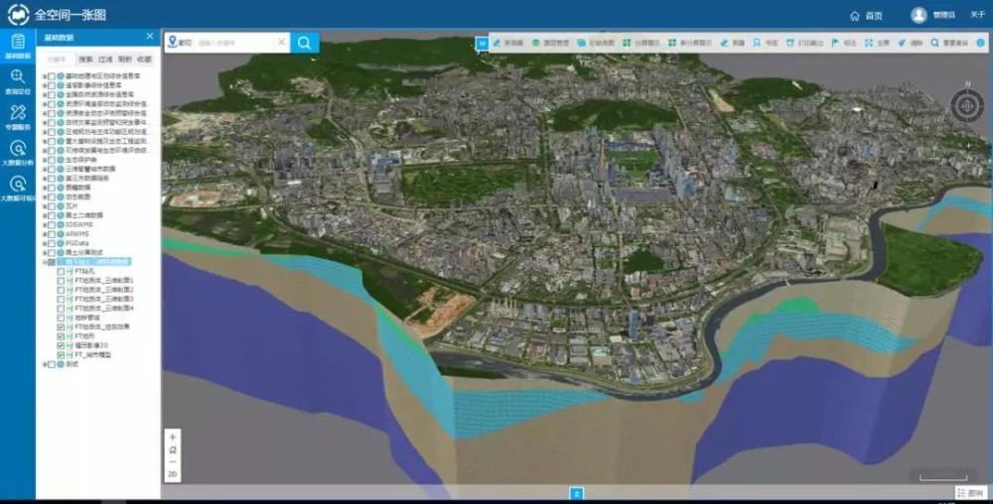Expand the first tree node in list
Image resolution: width=993 pixels, height=504 pixels.
[45, 75]
